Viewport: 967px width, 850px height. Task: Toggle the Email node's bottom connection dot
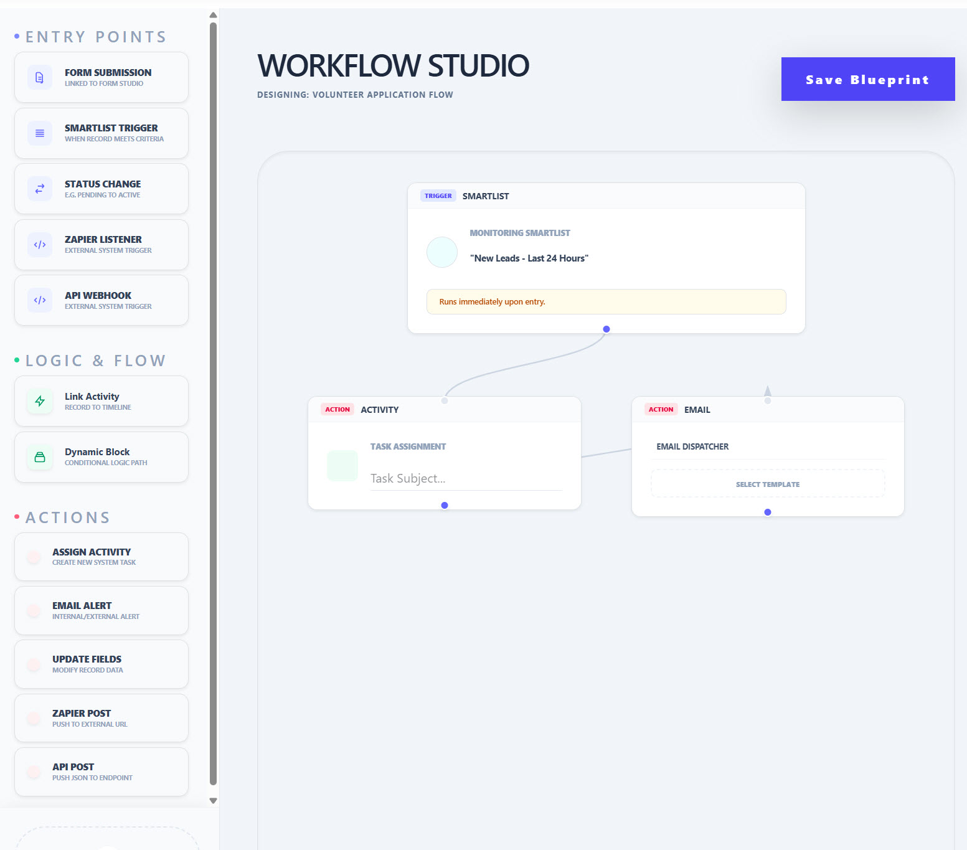click(767, 512)
